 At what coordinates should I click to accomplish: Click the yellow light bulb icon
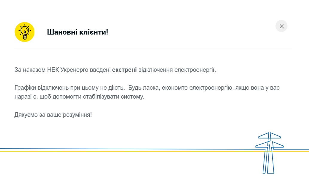coord(25,32)
